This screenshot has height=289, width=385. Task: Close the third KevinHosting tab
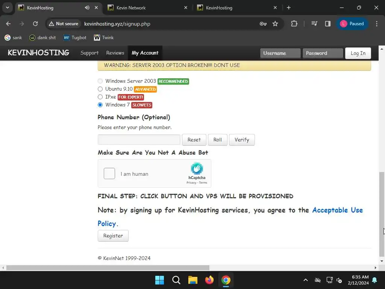click(x=275, y=8)
